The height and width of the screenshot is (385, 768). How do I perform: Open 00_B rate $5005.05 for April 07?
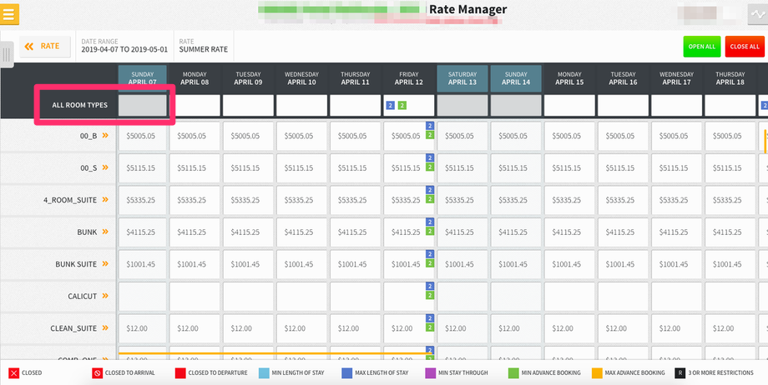142,136
